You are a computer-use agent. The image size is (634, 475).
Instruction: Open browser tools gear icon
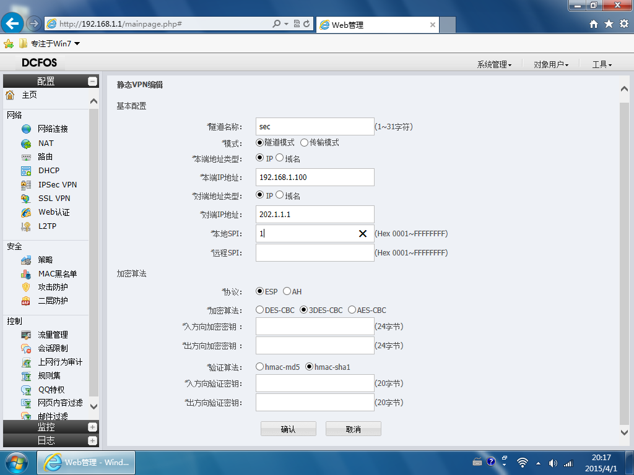[624, 24]
